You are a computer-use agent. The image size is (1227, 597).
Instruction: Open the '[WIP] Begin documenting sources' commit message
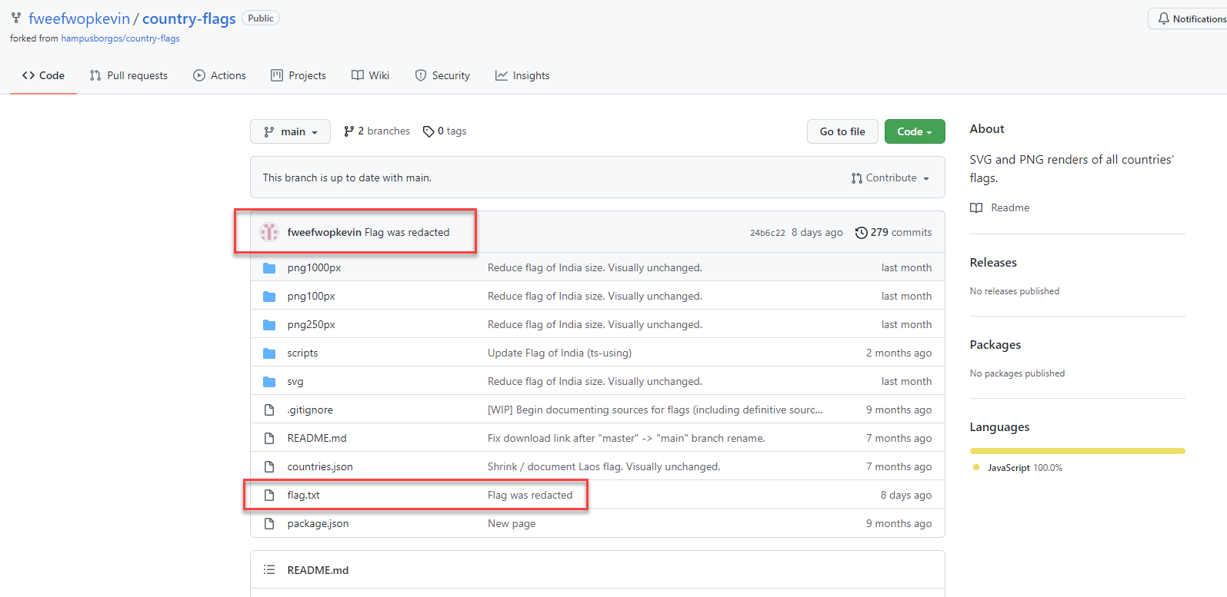(655, 410)
